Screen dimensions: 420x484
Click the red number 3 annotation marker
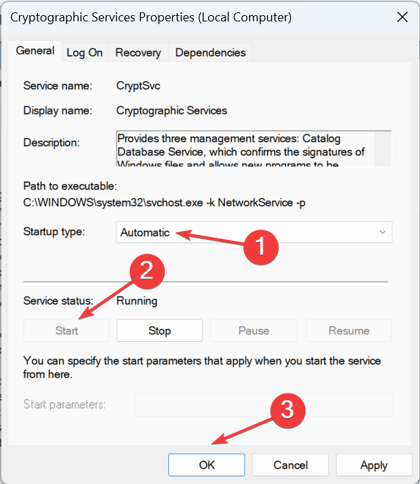289,411
